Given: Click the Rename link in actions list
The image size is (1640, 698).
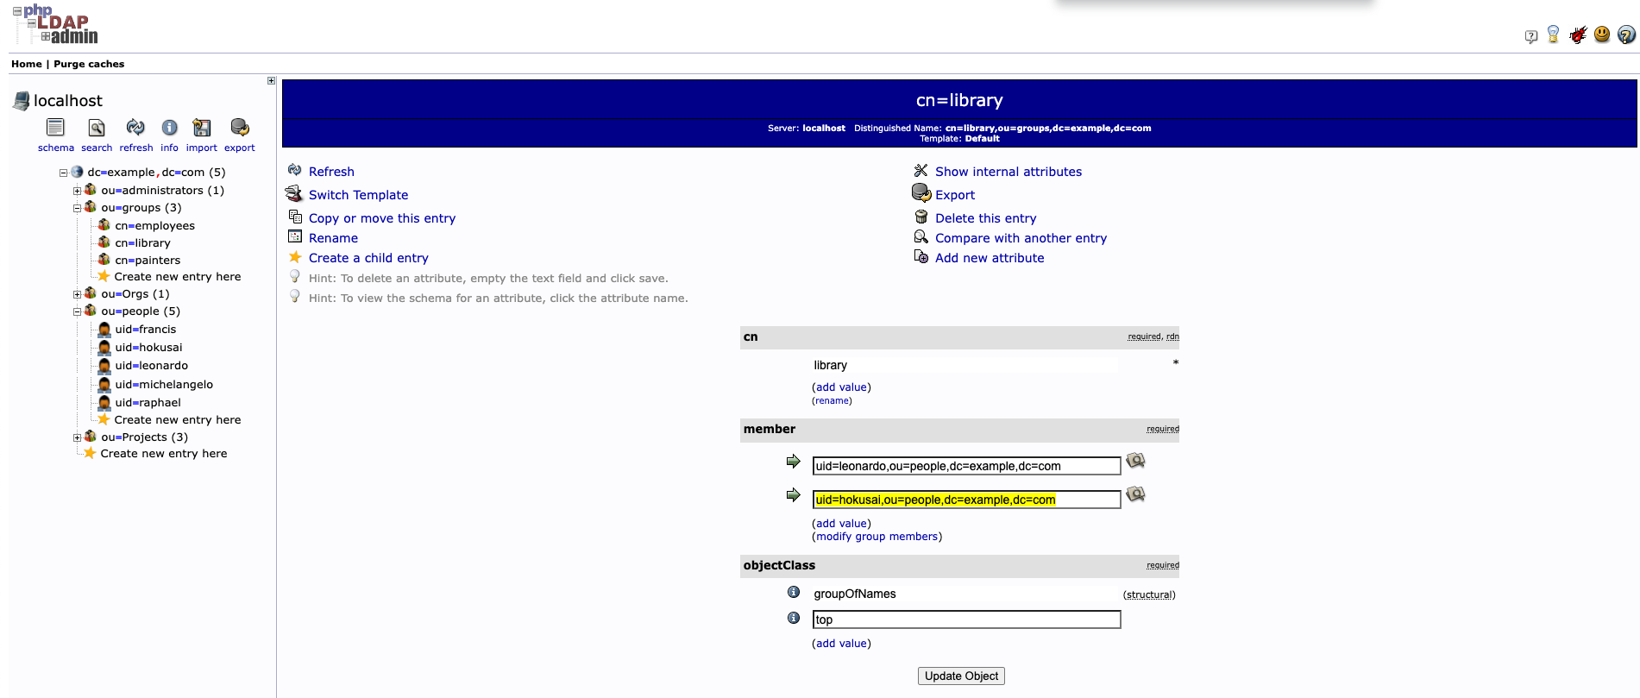Looking at the screenshot, I should 333,238.
